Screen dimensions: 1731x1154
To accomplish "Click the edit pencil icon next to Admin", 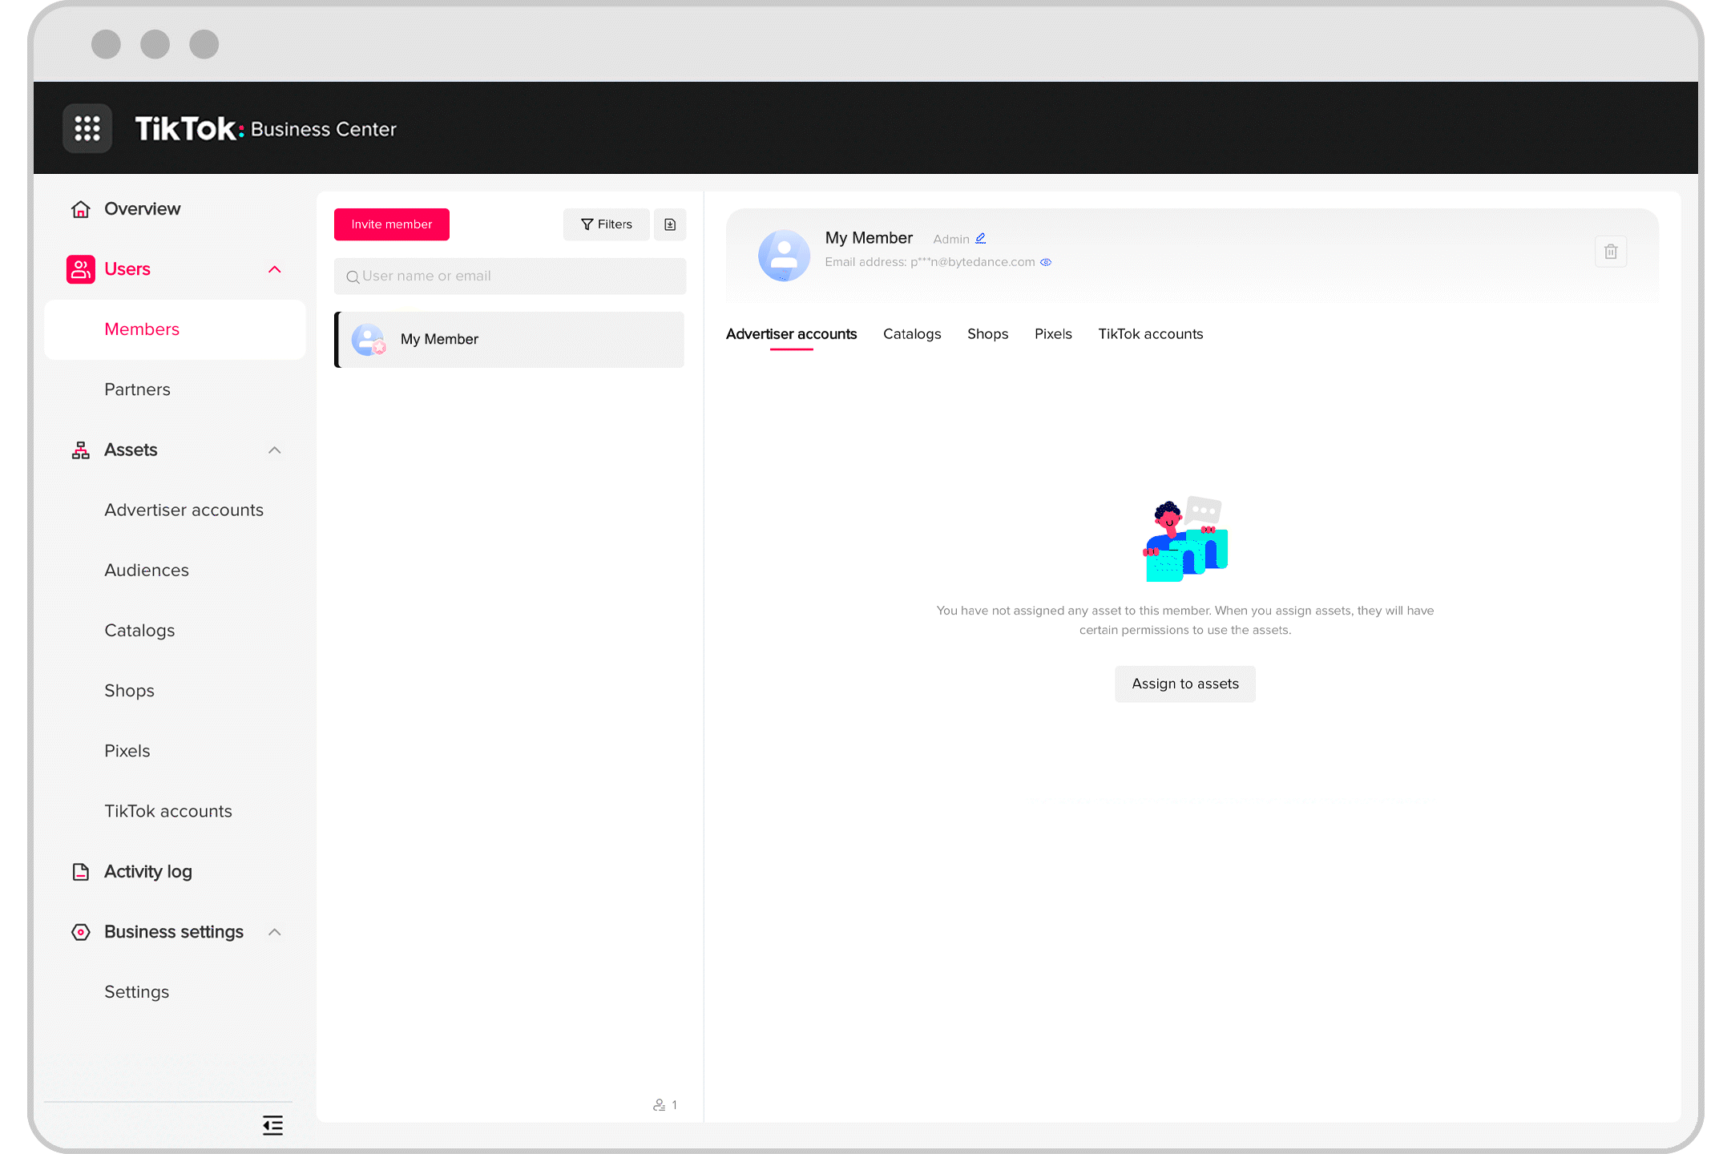I will (983, 237).
